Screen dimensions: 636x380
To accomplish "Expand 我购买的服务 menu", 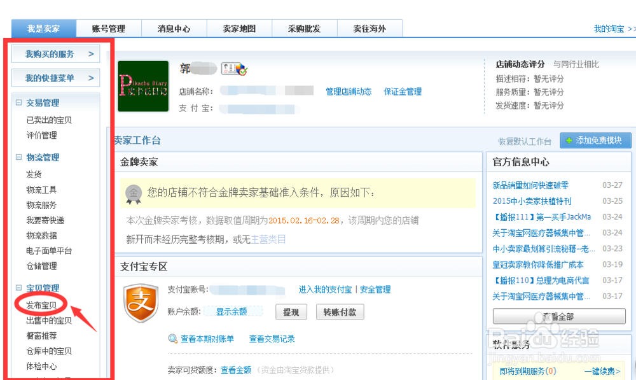I will 55,54.
